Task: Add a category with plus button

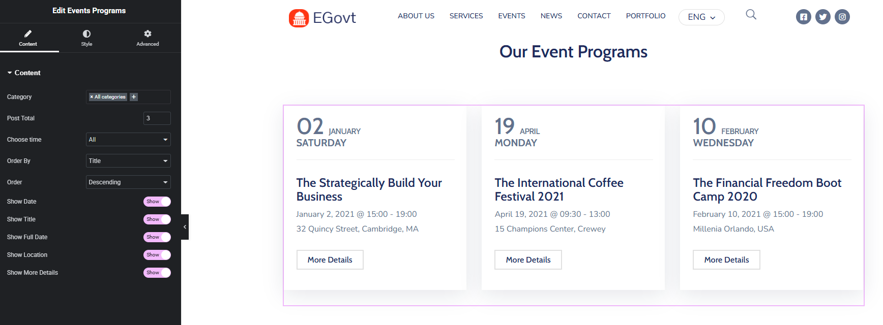Action: pyautogui.click(x=134, y=97)
